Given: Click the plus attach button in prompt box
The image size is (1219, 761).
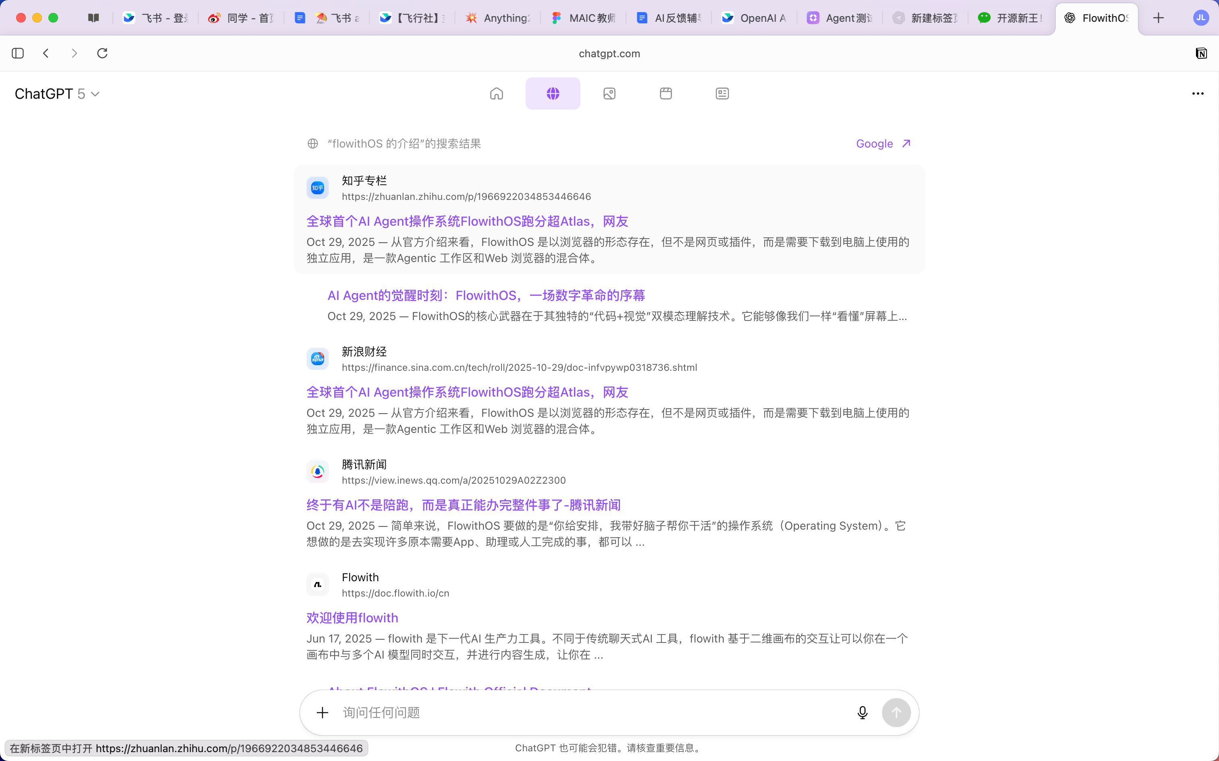Looking at the screenshot, I should [322, 713].
